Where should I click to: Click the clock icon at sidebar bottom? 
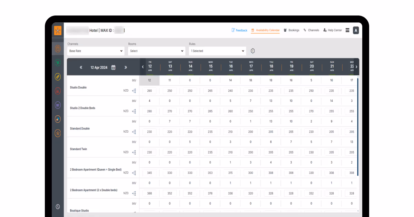(58, 207)
